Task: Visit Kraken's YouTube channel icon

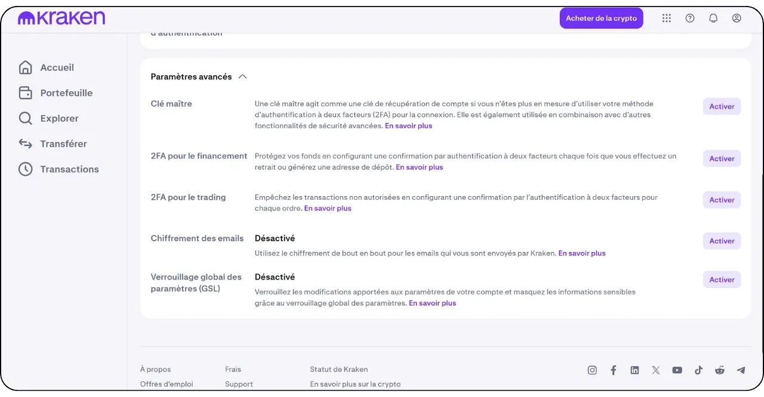Action: (x=677, y=370)
